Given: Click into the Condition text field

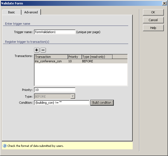Looking at the screenshot, I should [x=61, y=103].
